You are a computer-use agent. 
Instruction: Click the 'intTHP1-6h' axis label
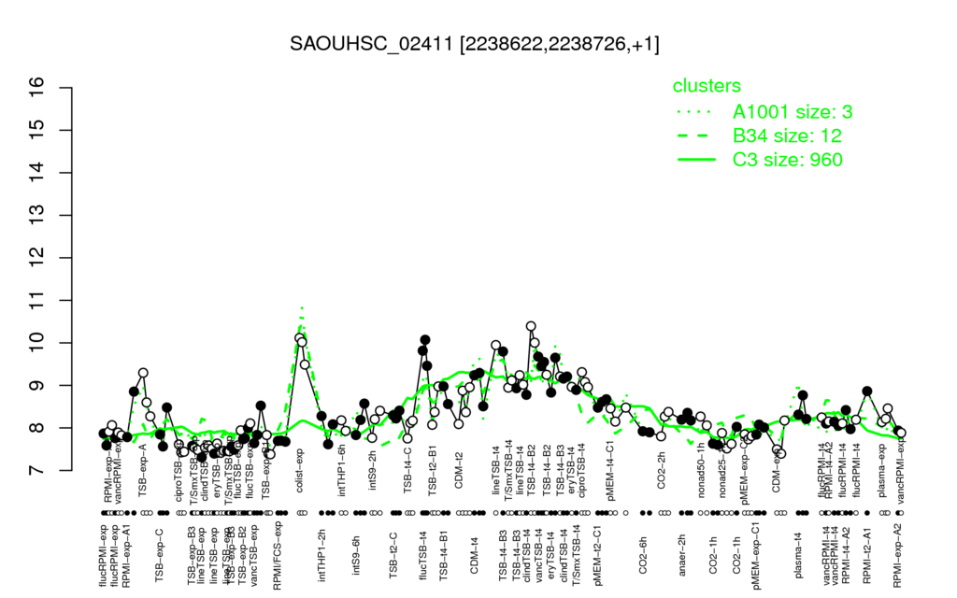point(342,469)
